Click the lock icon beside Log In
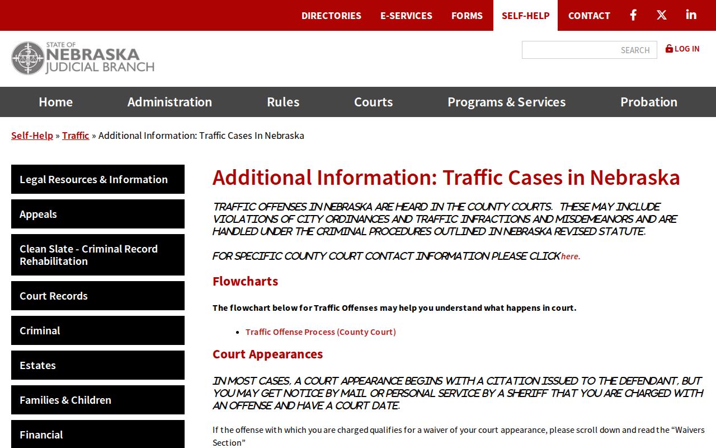The image size is (716, 448). pyautogui.click(x=669, y=49)
